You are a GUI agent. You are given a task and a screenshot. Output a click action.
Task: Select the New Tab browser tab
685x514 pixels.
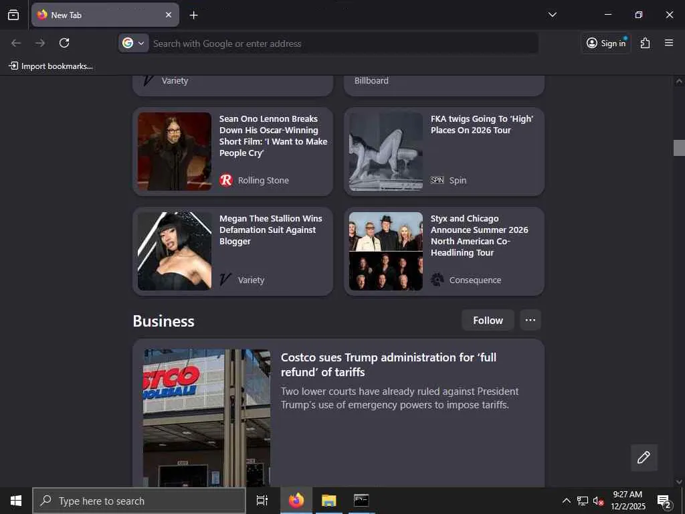(105, 15)
